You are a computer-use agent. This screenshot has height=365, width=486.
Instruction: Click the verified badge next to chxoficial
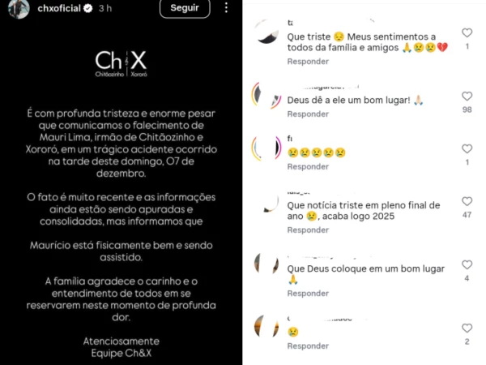coord(88,8)
